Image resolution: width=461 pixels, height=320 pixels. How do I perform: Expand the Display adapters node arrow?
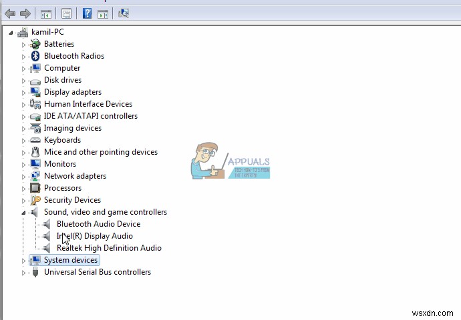pos(23,93)
